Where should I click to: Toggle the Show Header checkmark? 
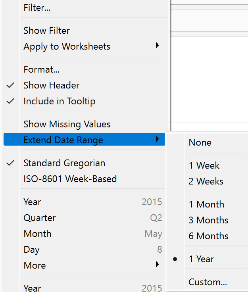pos(51,85)
